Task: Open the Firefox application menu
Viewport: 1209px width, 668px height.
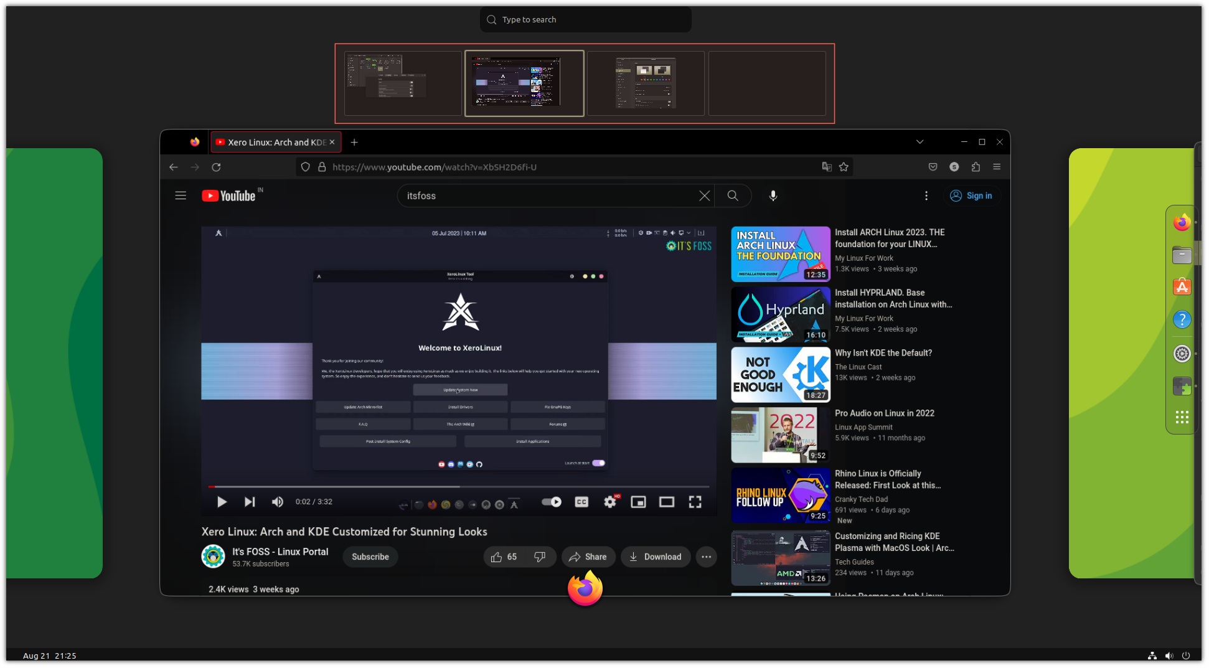Action: pyautogui.click(x=997, y=167)
